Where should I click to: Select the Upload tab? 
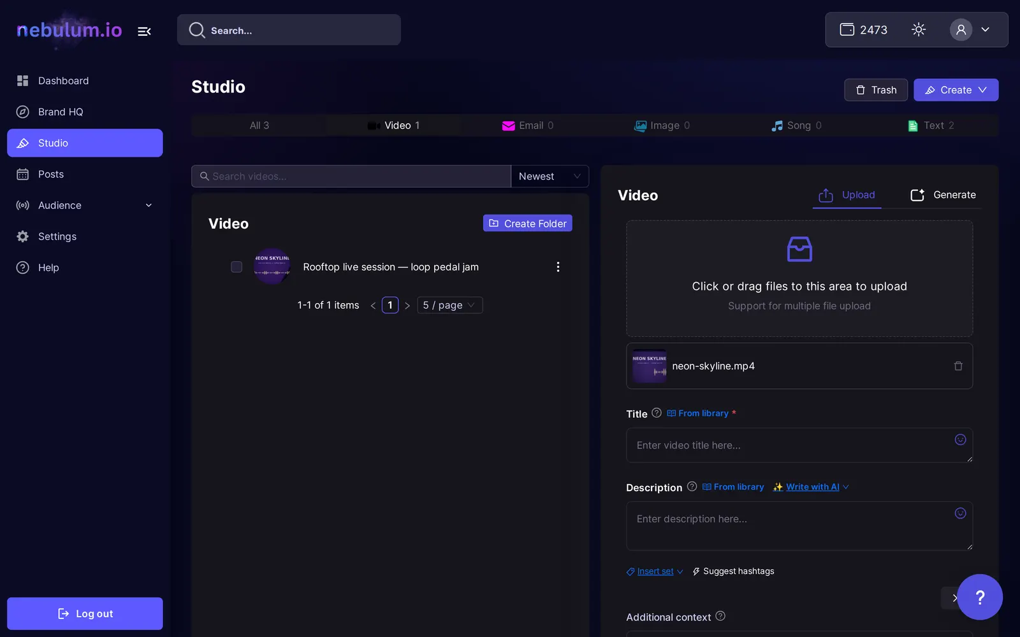point(847,195)
